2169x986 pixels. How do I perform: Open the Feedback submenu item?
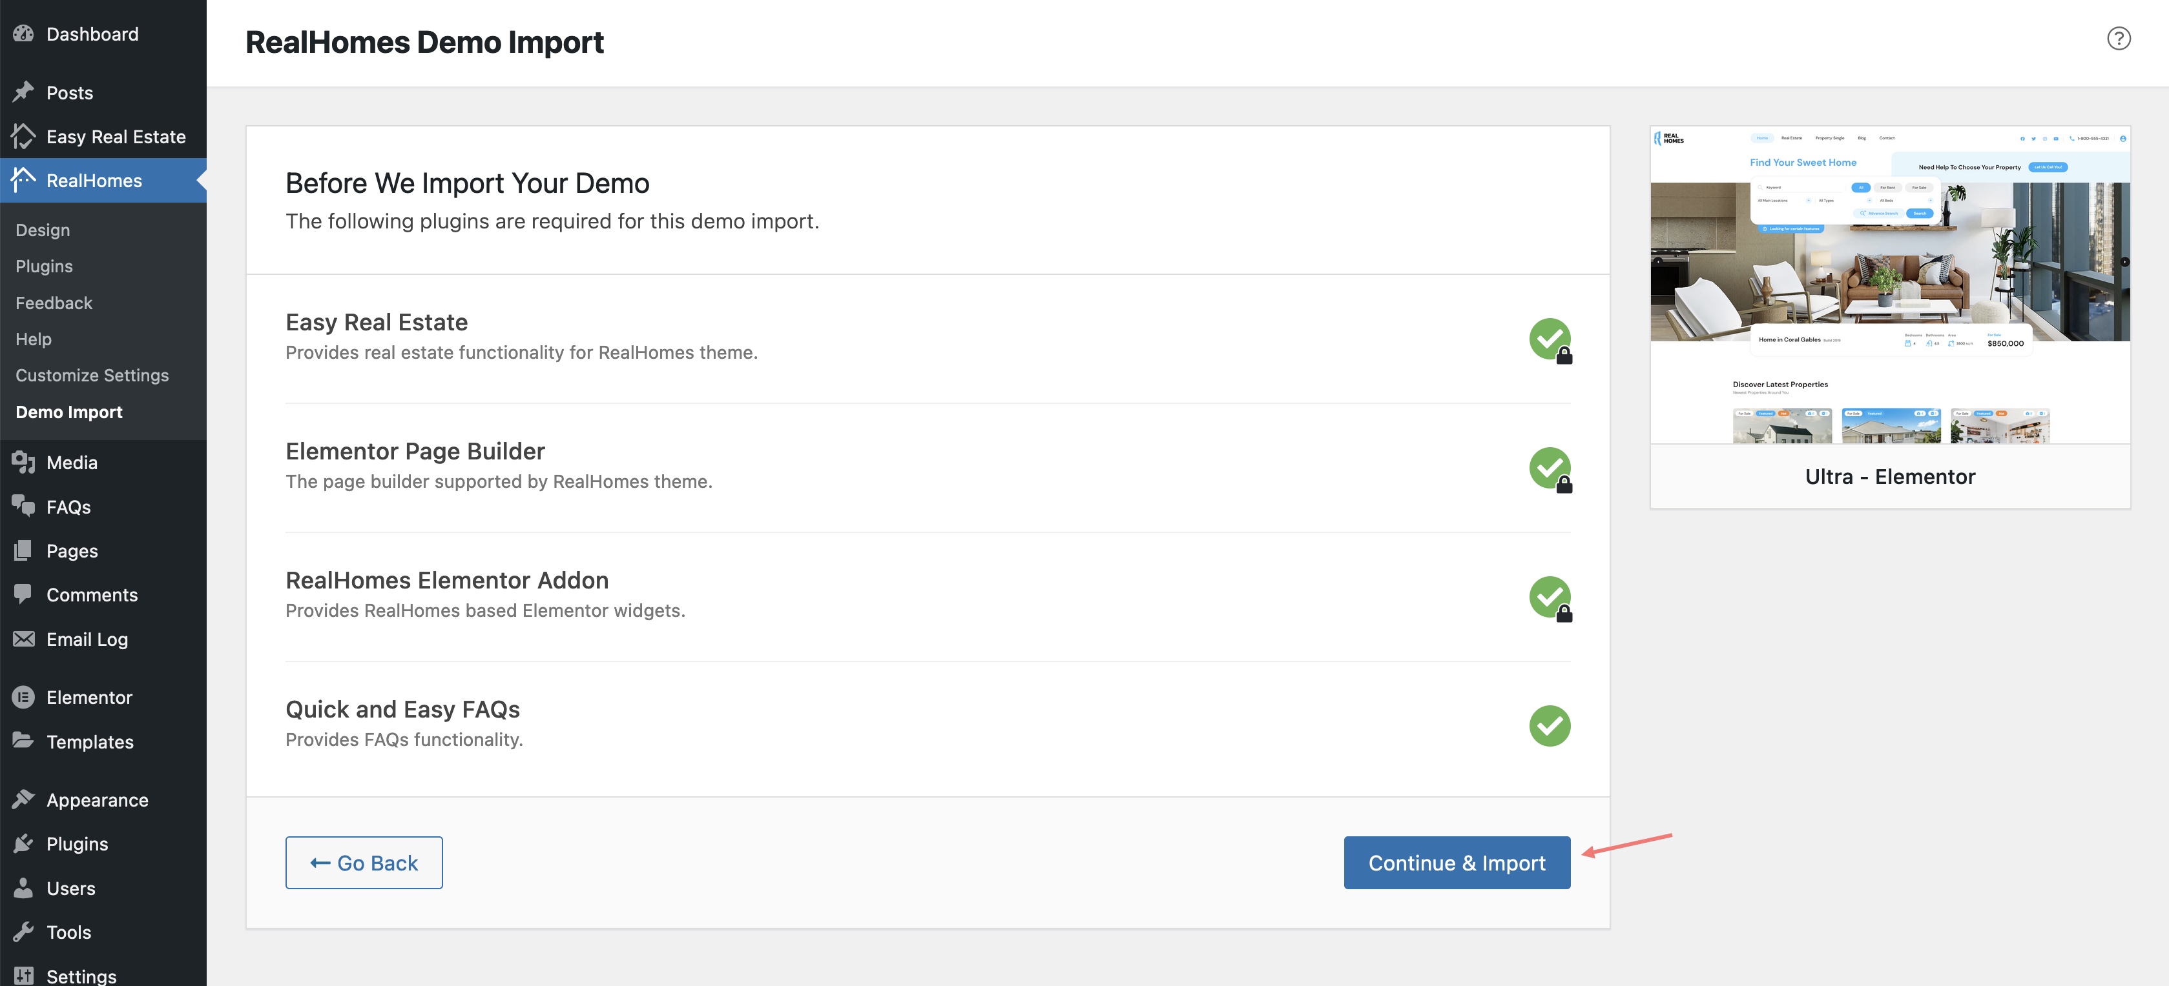(x=54, y=303)
